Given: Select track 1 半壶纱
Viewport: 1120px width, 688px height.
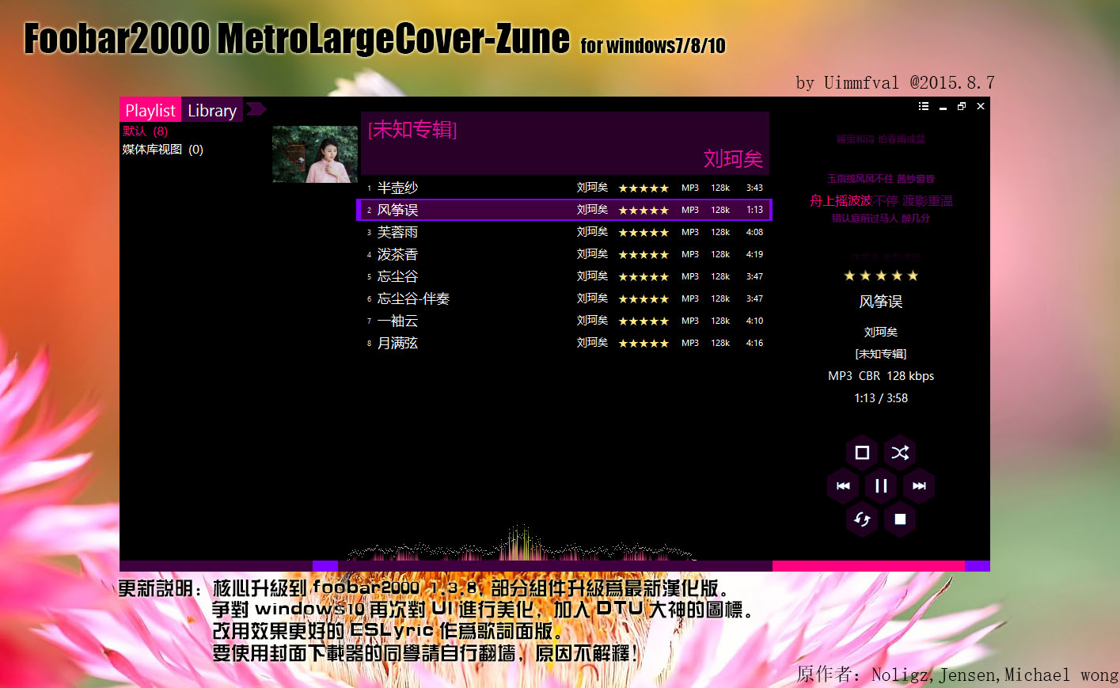Looking at the screenshot, I should [x=564, y=188].
